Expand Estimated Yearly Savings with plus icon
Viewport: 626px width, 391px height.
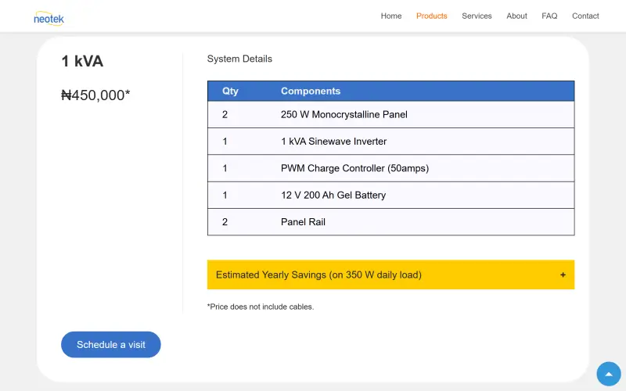[563, 275]
